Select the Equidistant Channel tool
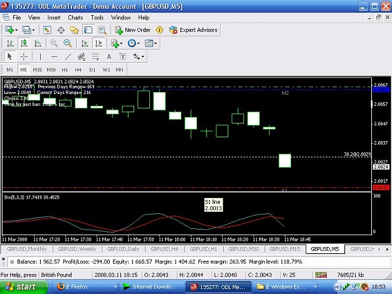 (82, 56)
